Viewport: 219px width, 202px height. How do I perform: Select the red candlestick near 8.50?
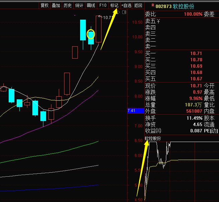coord(67,84)
